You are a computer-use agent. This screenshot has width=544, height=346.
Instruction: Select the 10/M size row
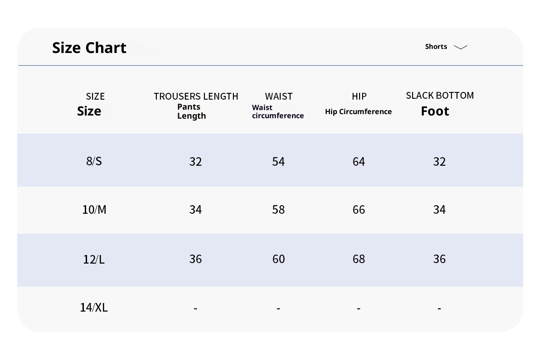94,209
